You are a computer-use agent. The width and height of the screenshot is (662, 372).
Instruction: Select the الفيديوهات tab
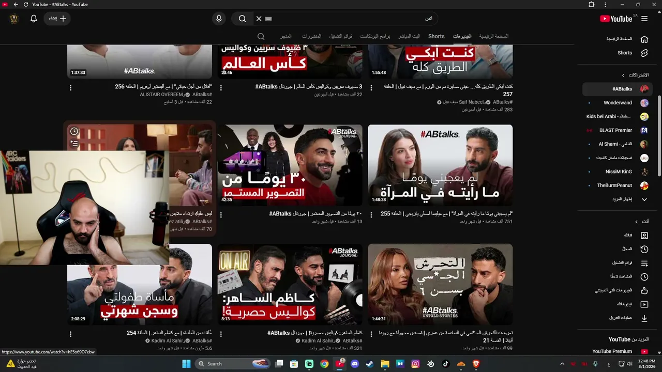coord(462,36)
